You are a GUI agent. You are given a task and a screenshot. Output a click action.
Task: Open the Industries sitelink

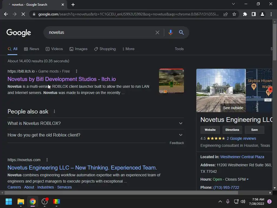(x=45, y=187)
